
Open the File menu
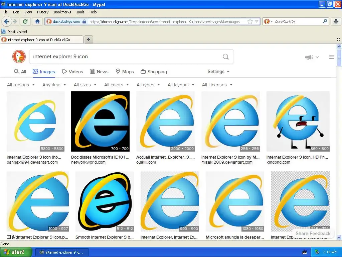[5, 12]
